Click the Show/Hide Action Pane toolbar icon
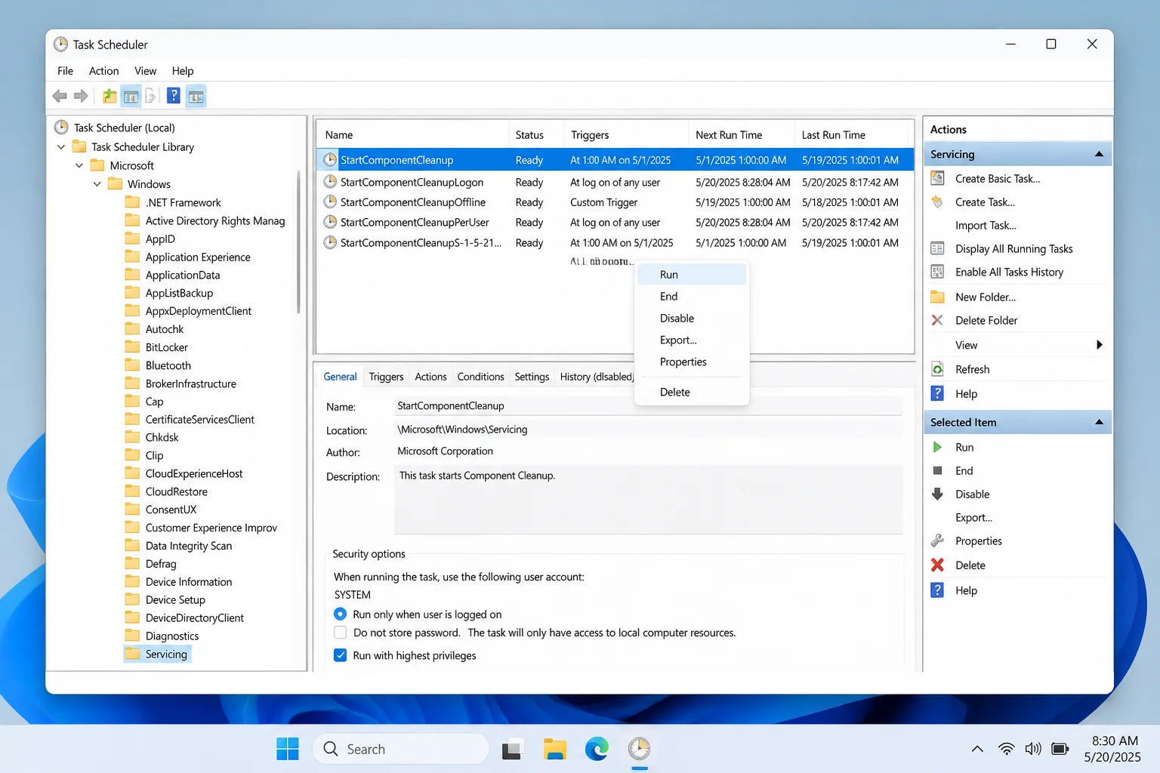The width and height of the screenshot is (1160, 773). 196,96
